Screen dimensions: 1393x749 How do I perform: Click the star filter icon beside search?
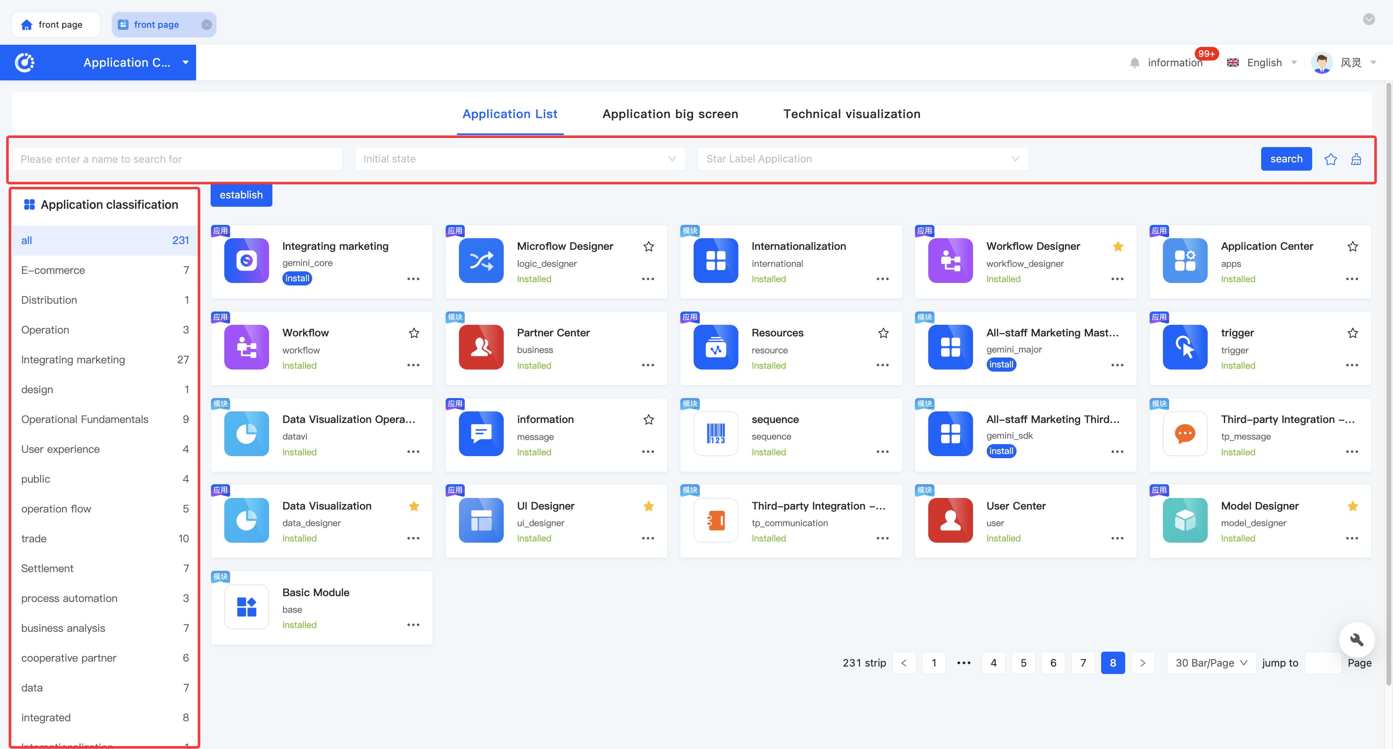1330,159
